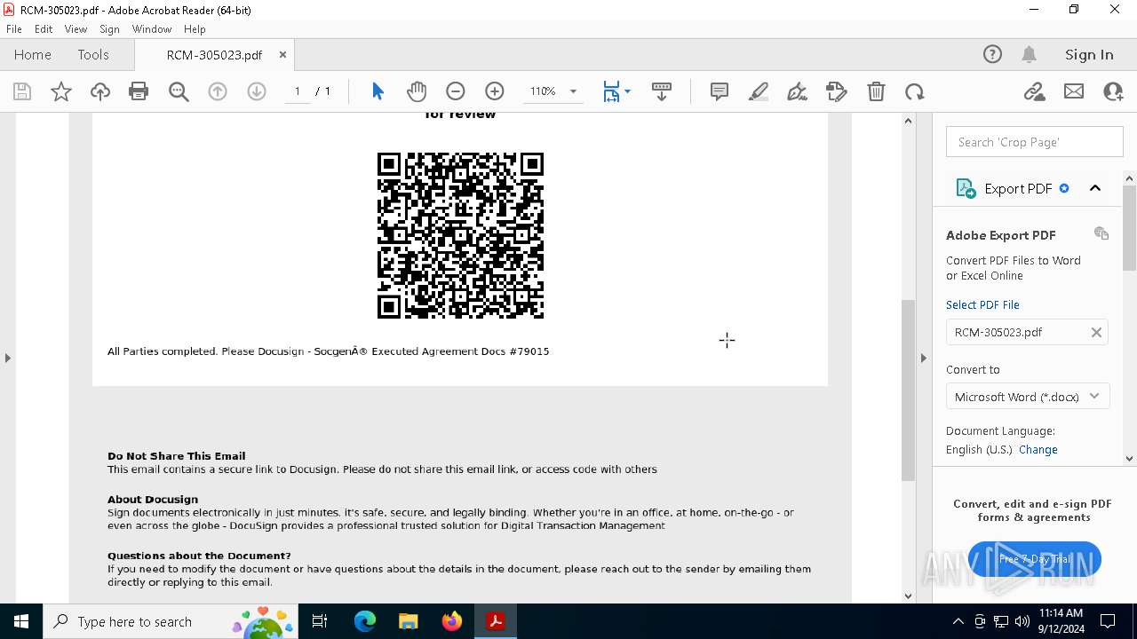Remove selected RCM-305023.pdf file
Image resolution: width=1137 pixels, height=639 pixels.
(x=1096, y=332)
